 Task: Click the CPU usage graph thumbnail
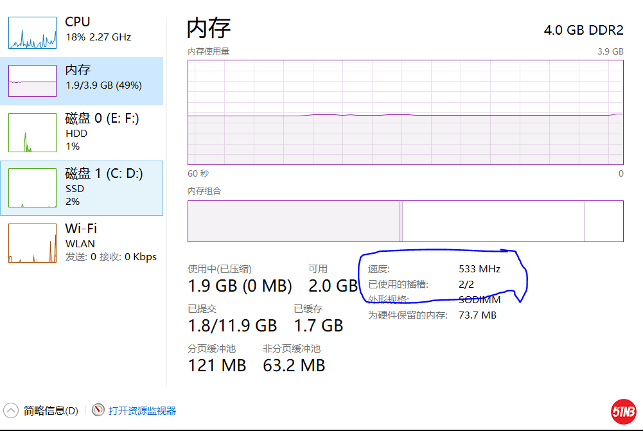click(32, 33)
